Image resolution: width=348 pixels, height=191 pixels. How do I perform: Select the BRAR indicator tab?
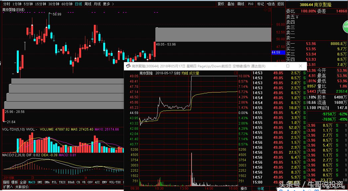click(71, 182)
